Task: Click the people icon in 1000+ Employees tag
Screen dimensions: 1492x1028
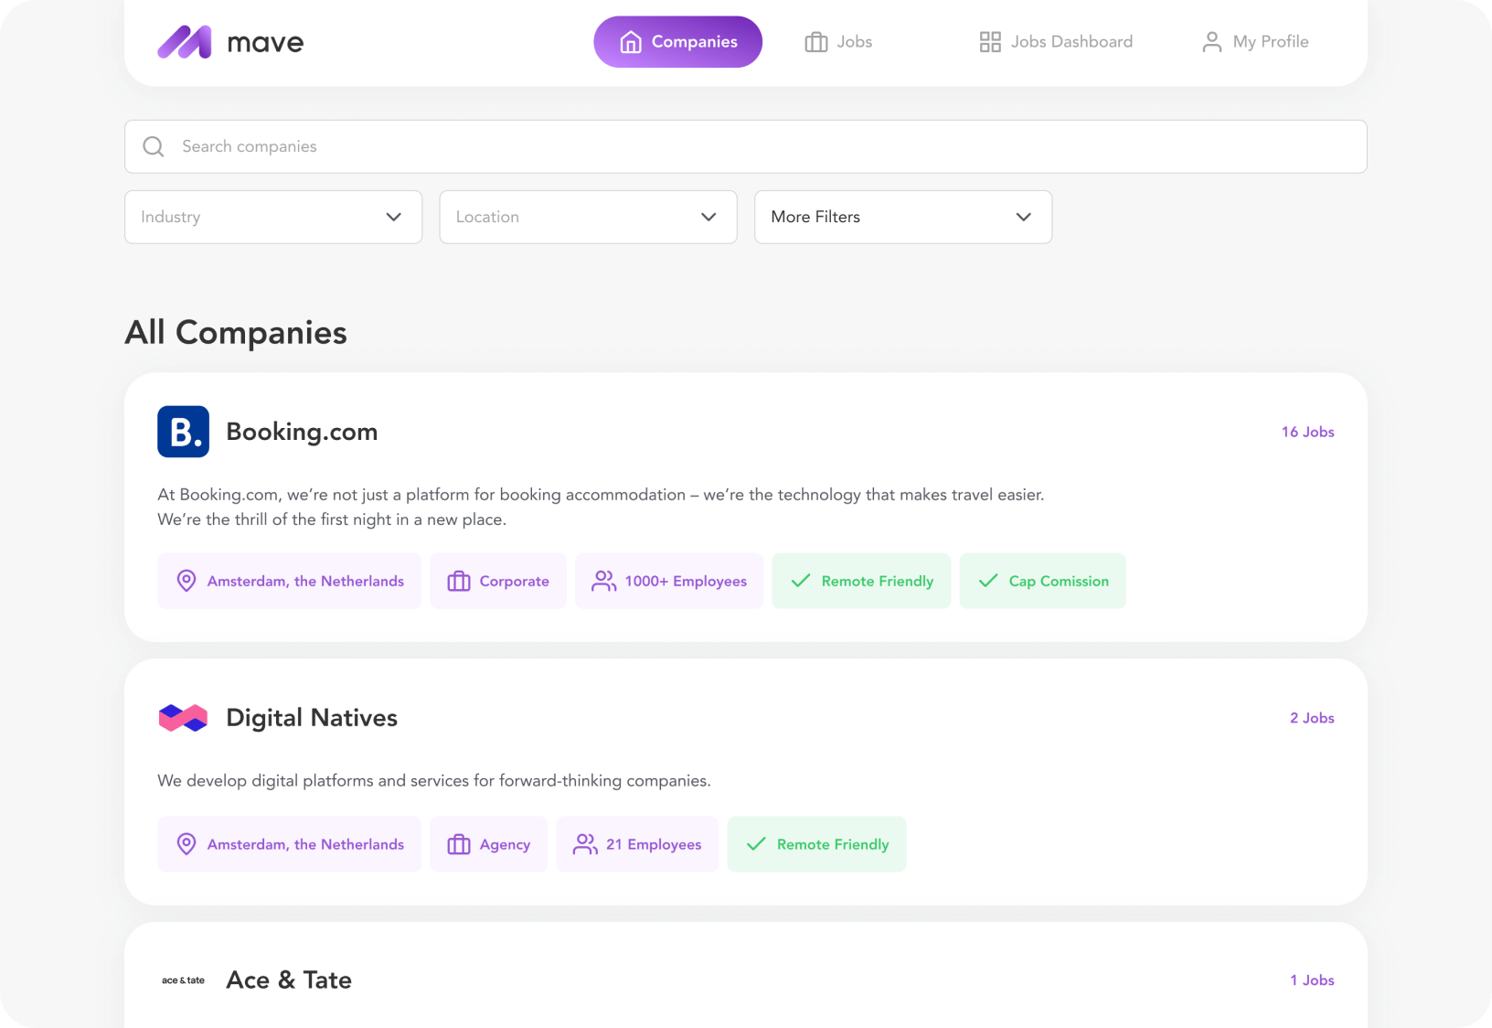Action: pos(604,581)
